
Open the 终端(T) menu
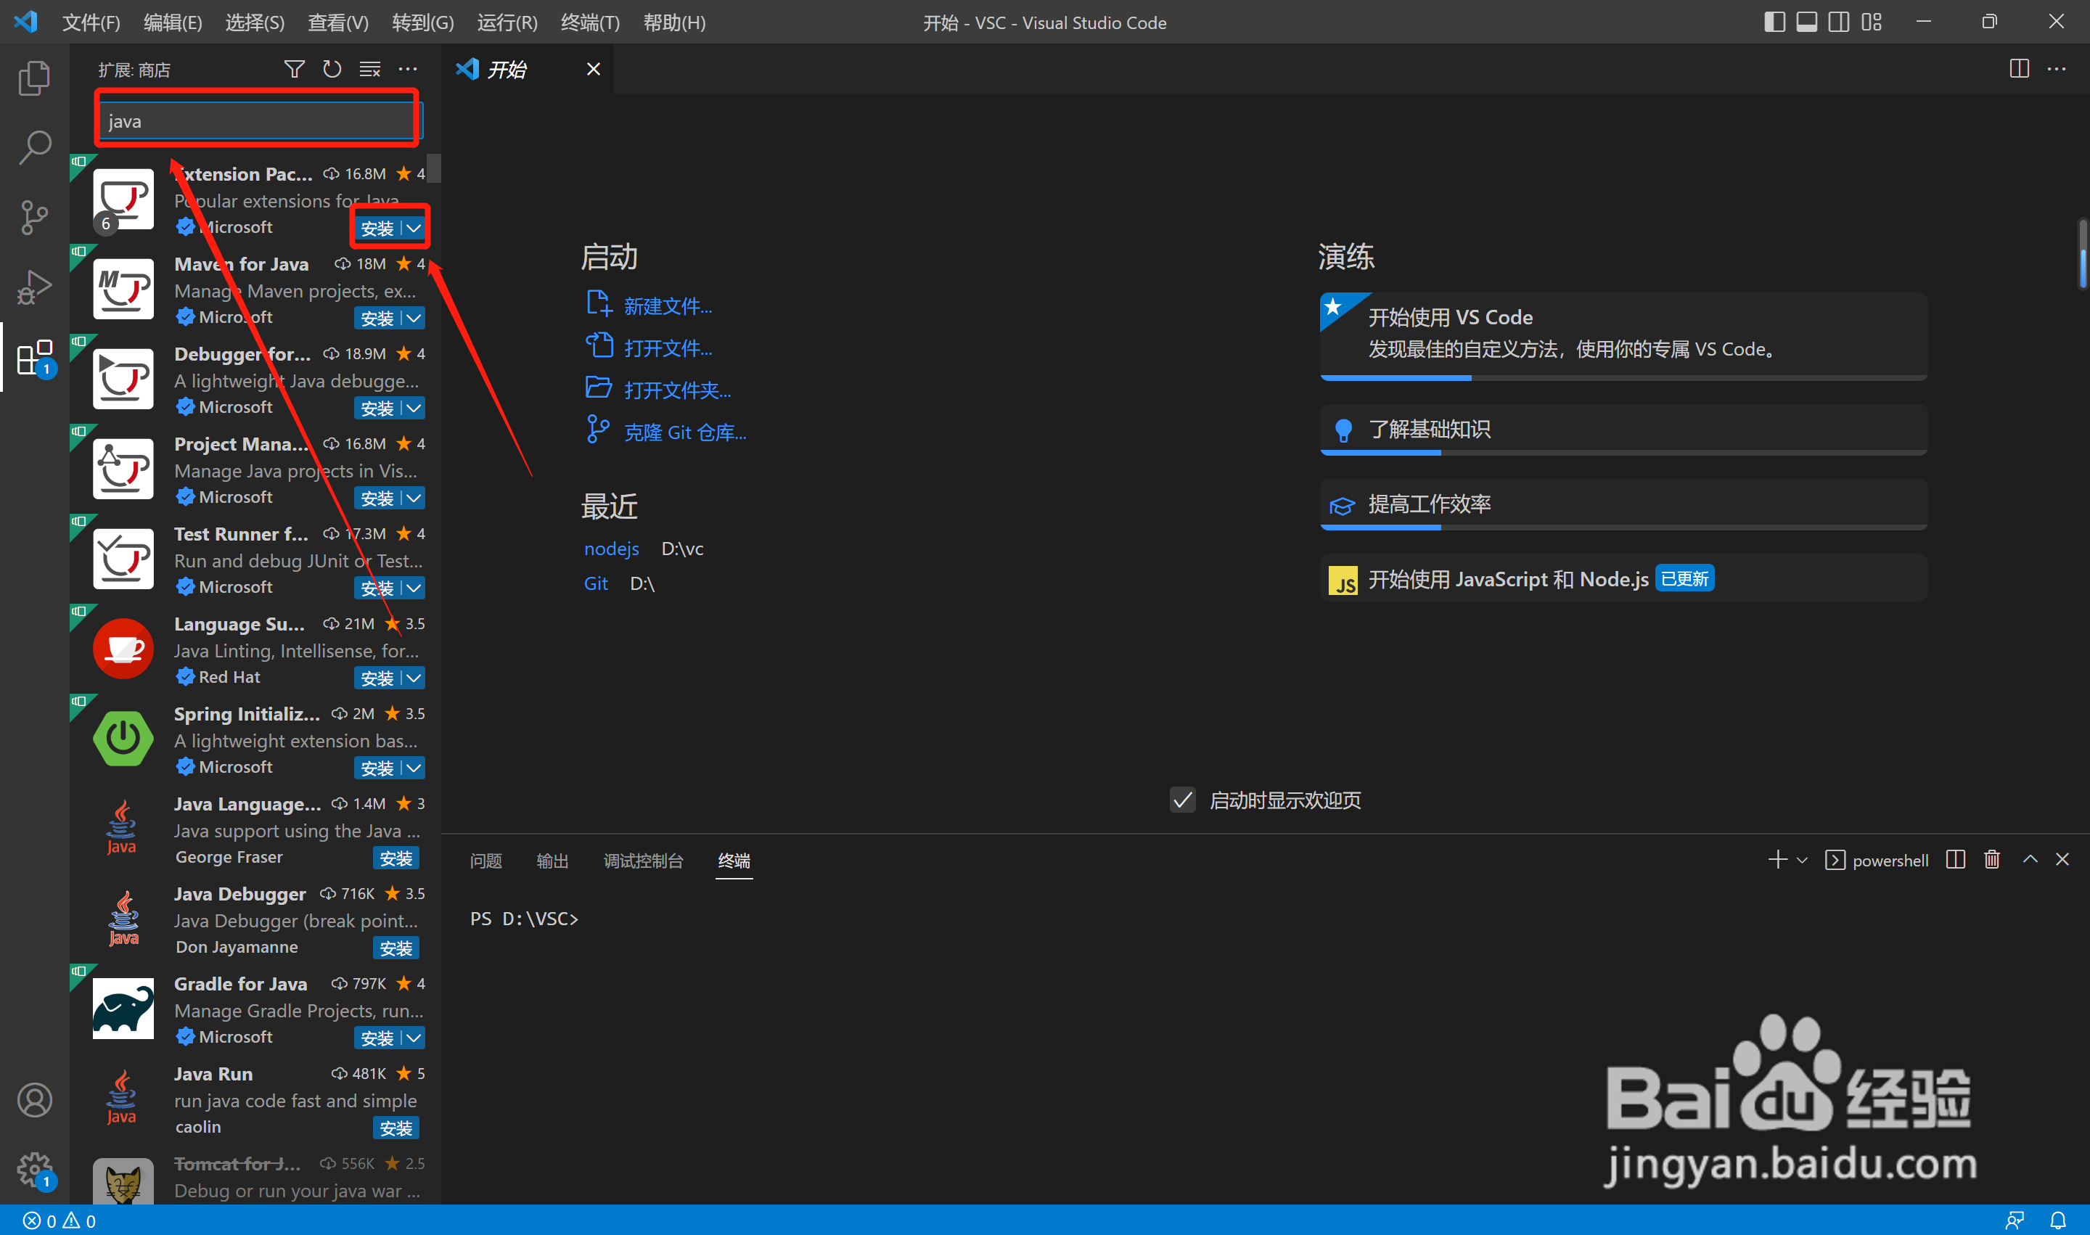[x=590, y=22]
